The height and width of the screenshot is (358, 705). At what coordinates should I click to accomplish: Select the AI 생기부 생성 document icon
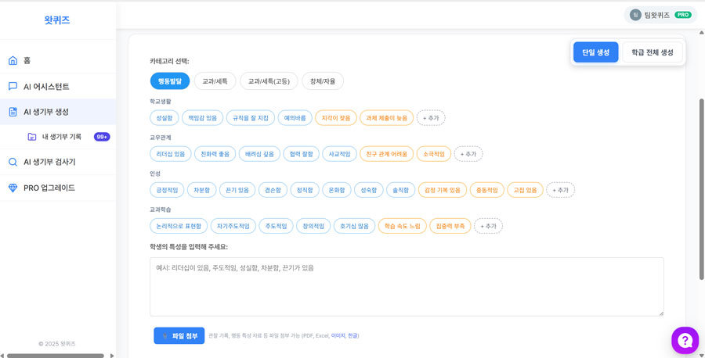[13, 112]
